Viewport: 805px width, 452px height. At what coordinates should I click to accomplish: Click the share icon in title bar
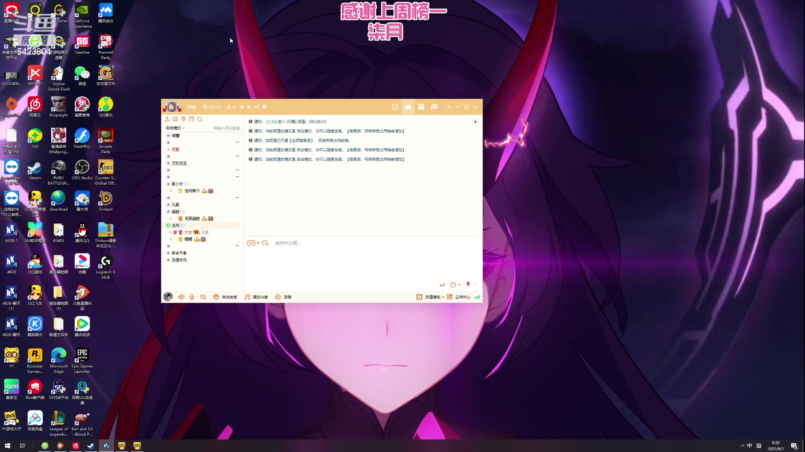point(257,107)
